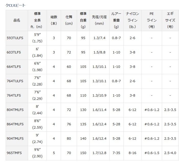Select the 804TMLFS model name
Screen dimensions: 179x163
(15, 110)
